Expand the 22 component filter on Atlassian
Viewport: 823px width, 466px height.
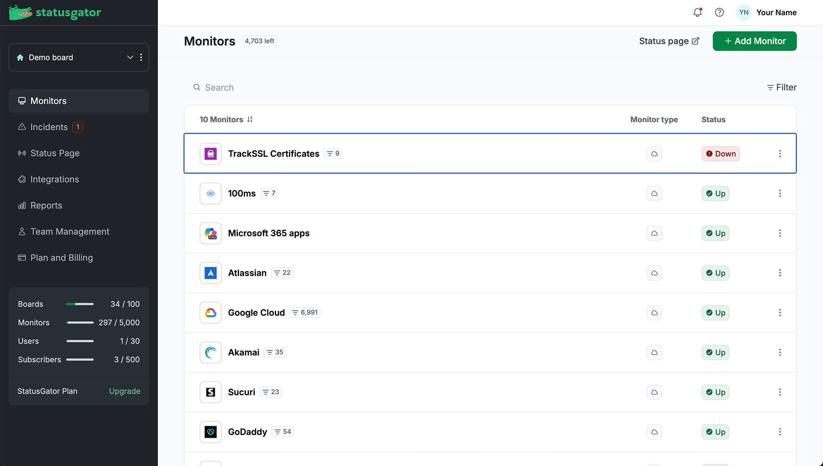282,273
